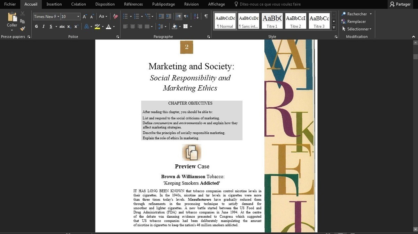Viewport: 418px width, 234px height.
Task: Open the Rechercher dropdown arrow
Action: (371, 14)
